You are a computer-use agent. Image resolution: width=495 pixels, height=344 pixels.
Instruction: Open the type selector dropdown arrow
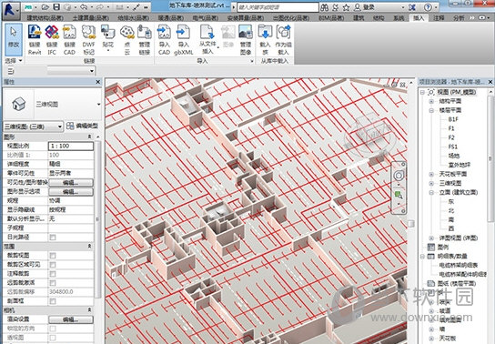tap(99, 104)
